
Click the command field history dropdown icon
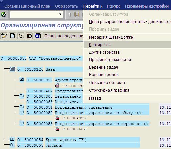click(60, 14)
